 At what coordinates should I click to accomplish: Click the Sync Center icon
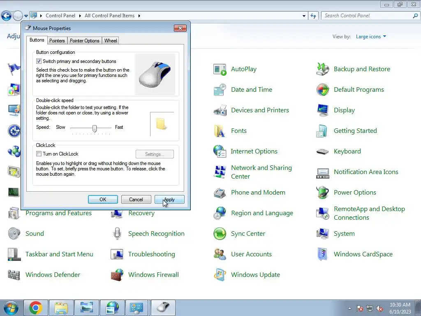220,234
